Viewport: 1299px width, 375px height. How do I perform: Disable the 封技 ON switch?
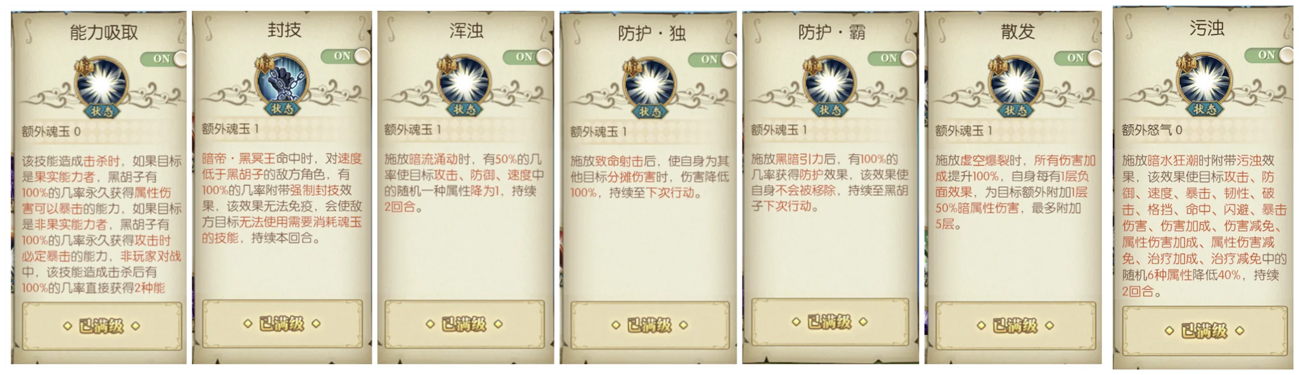tap(345, 56)
